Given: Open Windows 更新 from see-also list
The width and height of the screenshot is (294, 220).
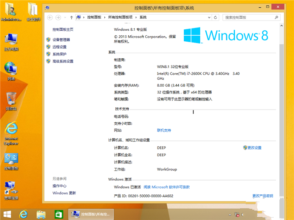Looking at the screenshot, I should pyautogui.click(x=64, y=193).
